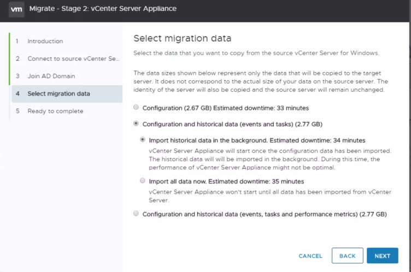Open Connect to source vCenter Server step
The width and height of the screenshot is (411, 272).
(73, 58)
